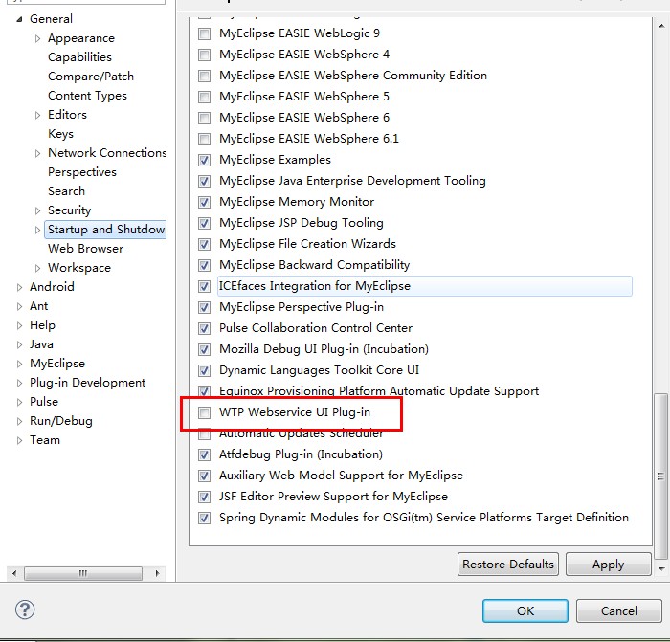Image resolution: width=670 pixels, height=642 pixels.
Task: Uncheck JSF Editor Preview Support checkbox
Action: pyautogui.click(x=204, y=497)
